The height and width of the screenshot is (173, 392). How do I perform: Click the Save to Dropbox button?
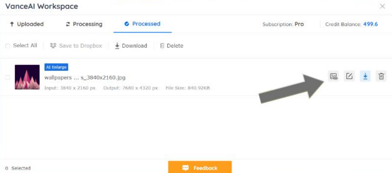(x=76, y=46)
